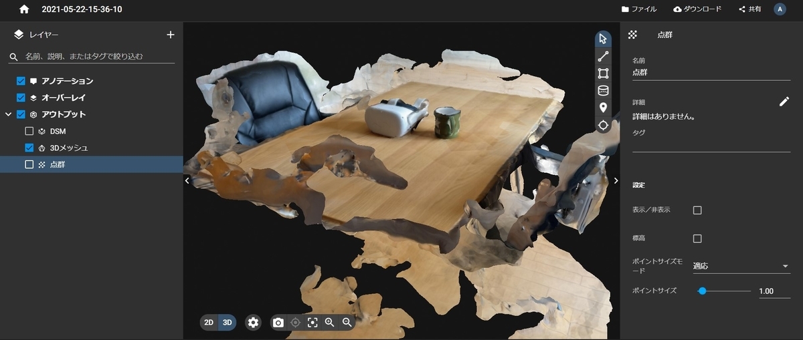Click the 共有 share button
This screenshot has height=340, width=803.
click(x=749, y=9)
